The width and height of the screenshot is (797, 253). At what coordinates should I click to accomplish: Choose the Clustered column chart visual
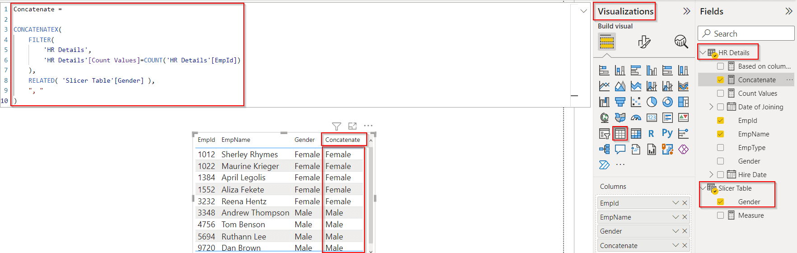pos(652,70)
